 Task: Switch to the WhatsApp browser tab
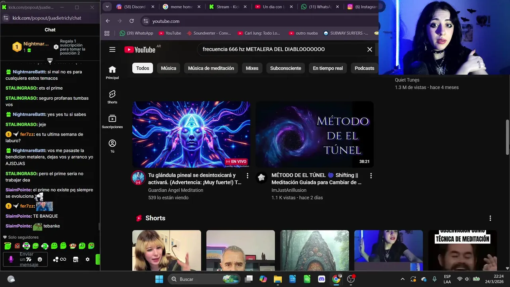click(321, 7)
